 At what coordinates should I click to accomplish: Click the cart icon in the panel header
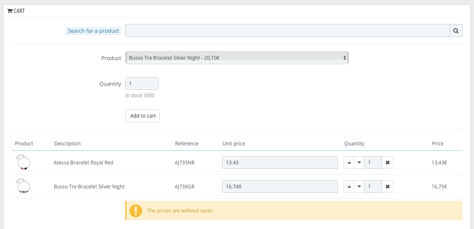(x=10, y=11)
